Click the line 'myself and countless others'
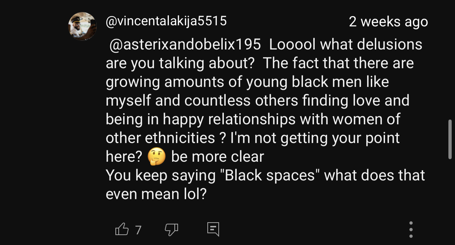The image size is (455, 245). coord(258,101)
